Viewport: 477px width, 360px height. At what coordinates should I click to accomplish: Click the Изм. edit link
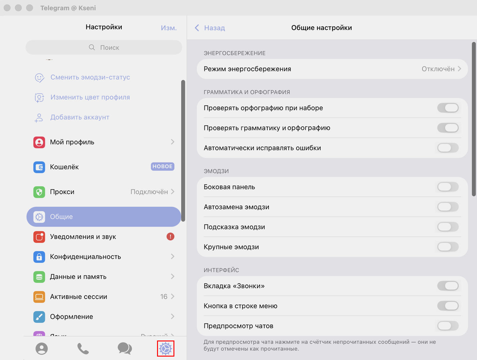pos(168,28)
